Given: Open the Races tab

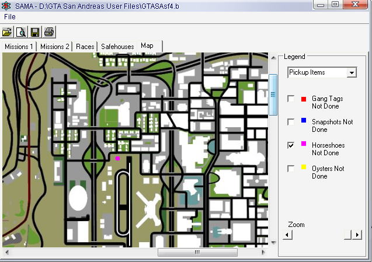Looking at the screenshot, I should (85, 47).
